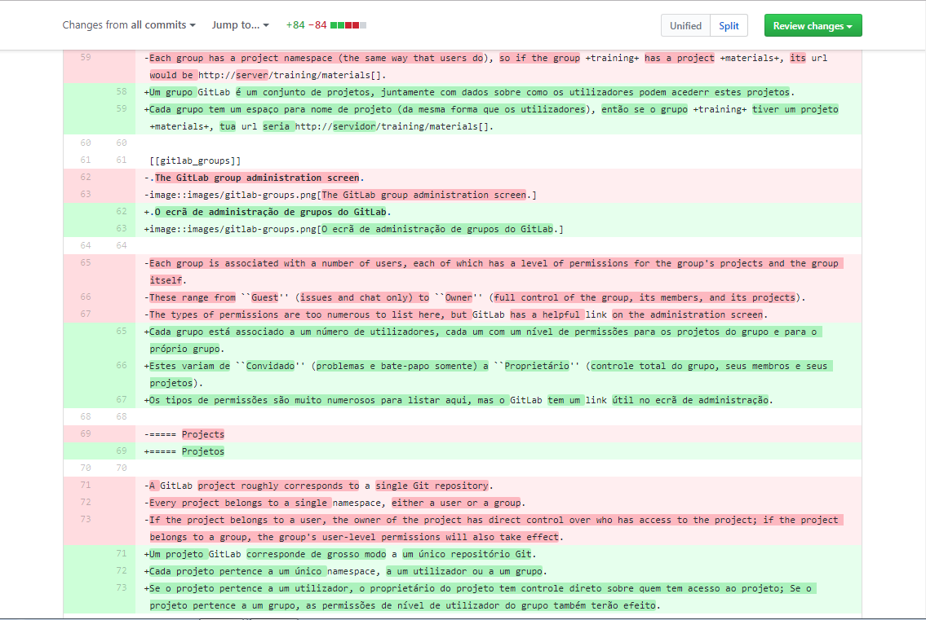Click new line number 67 beside 'Os tipos'

[121, 399]
